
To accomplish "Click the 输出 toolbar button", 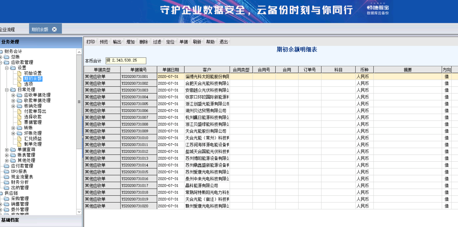I will pos(117,42).
